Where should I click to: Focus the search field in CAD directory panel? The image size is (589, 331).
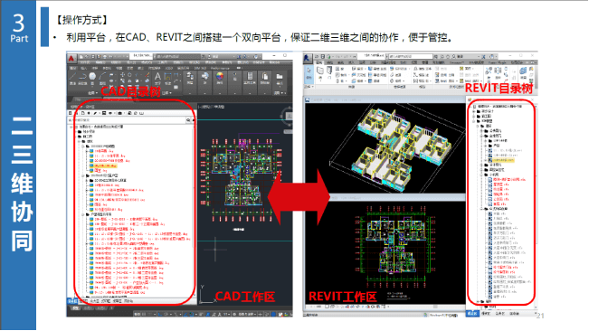[127, 120]
